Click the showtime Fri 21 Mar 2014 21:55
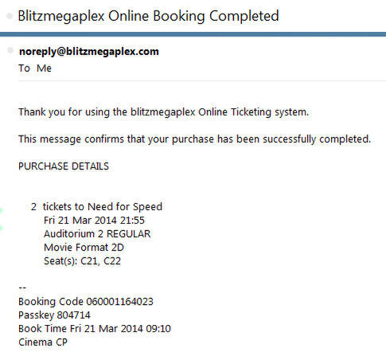 [94, 221]
